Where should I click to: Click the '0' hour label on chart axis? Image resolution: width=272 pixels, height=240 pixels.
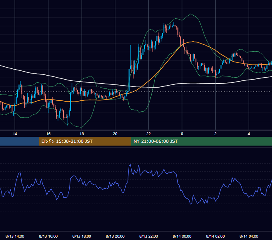pos(182,134)
